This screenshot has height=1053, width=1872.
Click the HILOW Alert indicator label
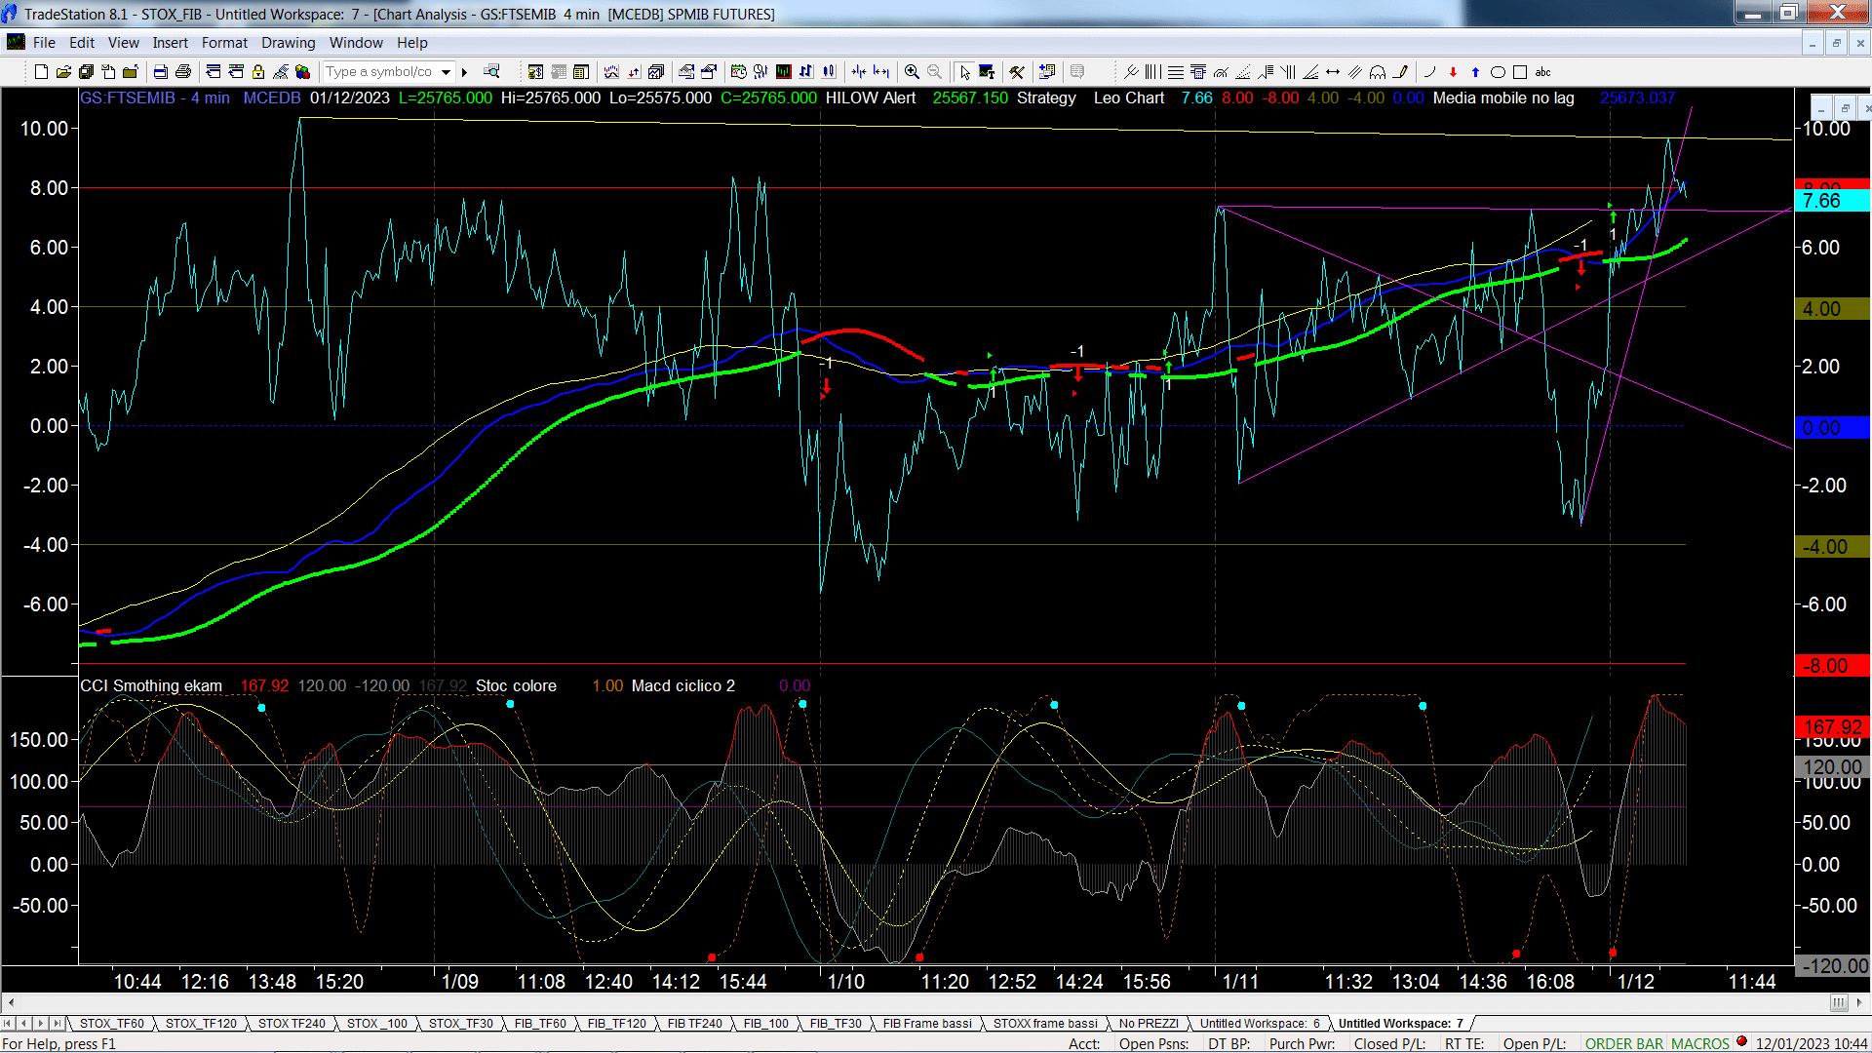(871, 97)
